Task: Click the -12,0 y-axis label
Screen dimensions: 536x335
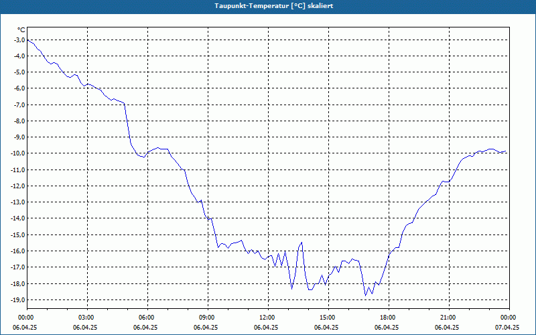Action: [x=18, y=186]
